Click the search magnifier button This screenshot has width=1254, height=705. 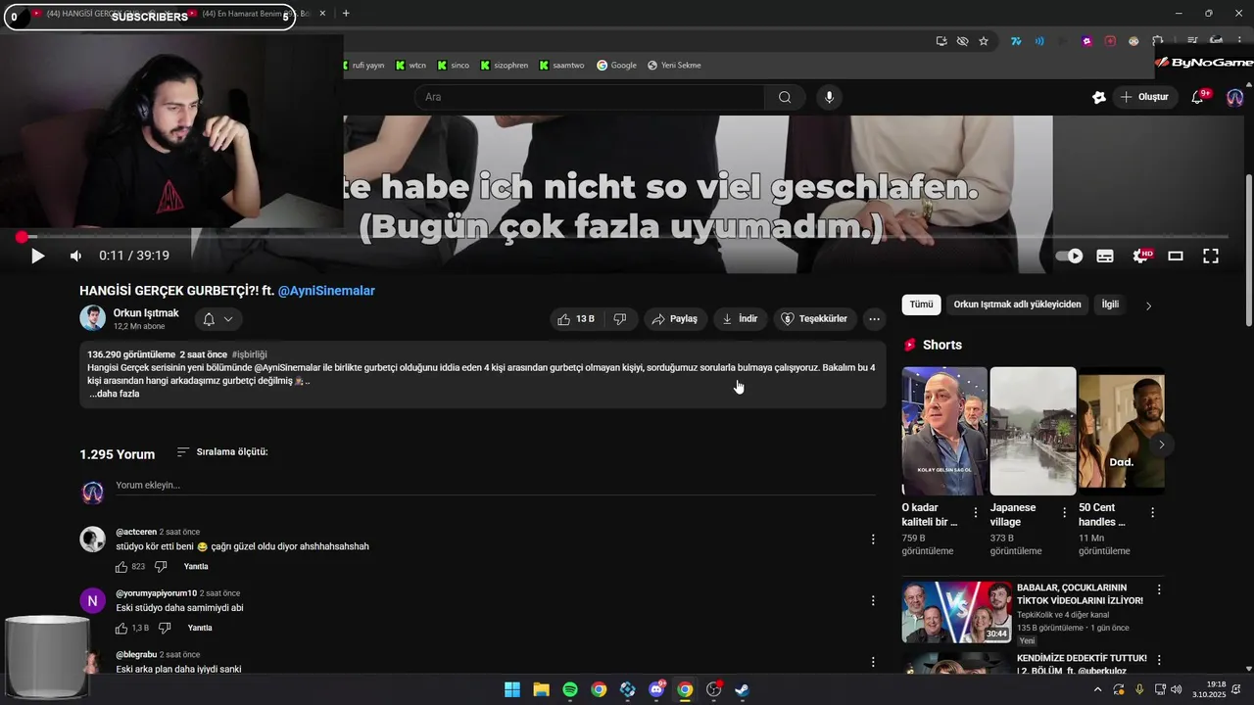coord(785,97)
